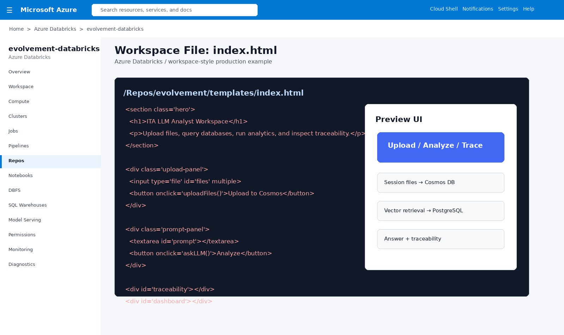Image resolution: width=564 pixels, height=335 pixels.
Task: Open Settings in top bar
Action: 508,9
